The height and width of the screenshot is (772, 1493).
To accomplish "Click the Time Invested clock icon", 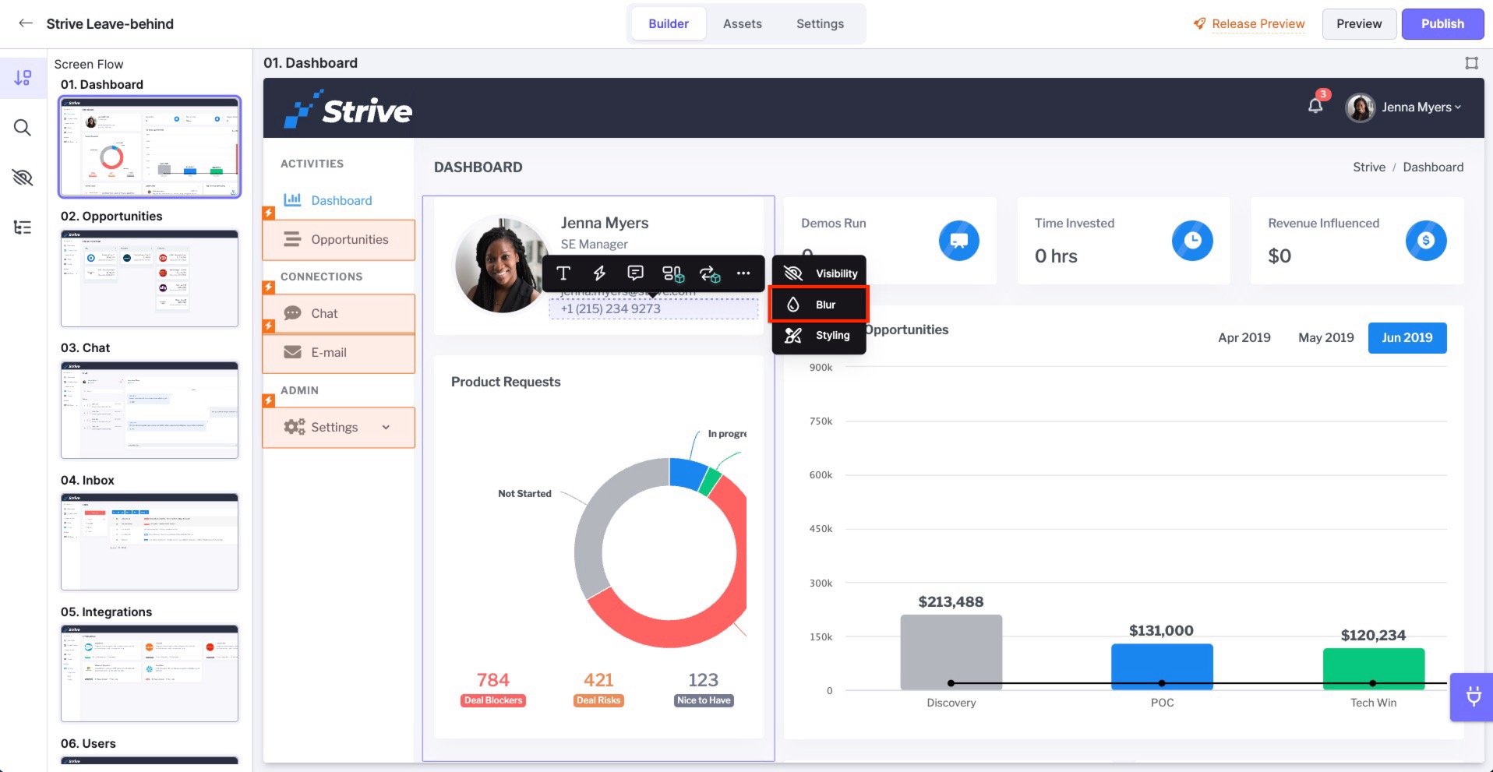I will pos(1192,241).
